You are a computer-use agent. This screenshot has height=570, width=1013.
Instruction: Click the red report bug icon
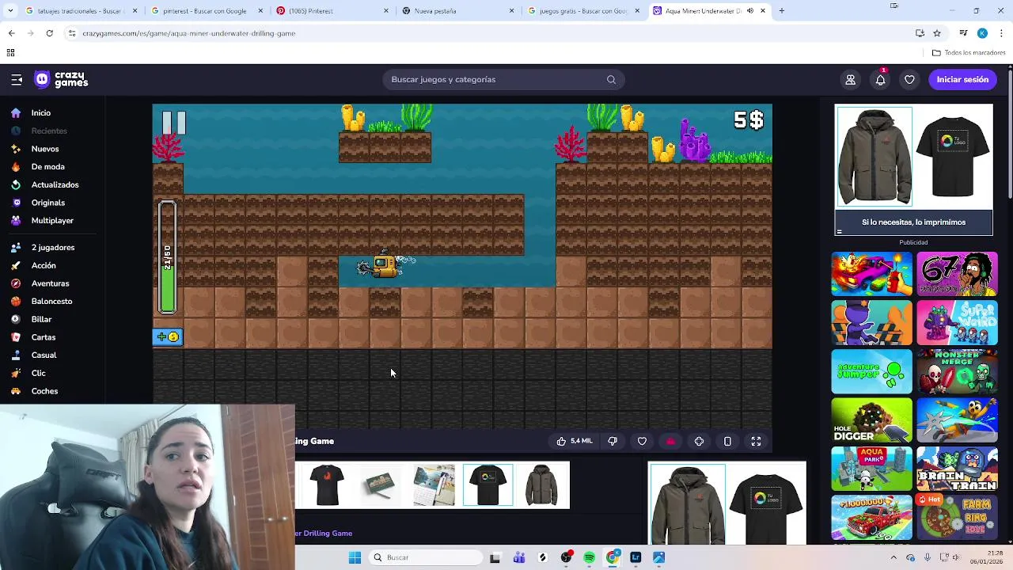pos(670,441)
